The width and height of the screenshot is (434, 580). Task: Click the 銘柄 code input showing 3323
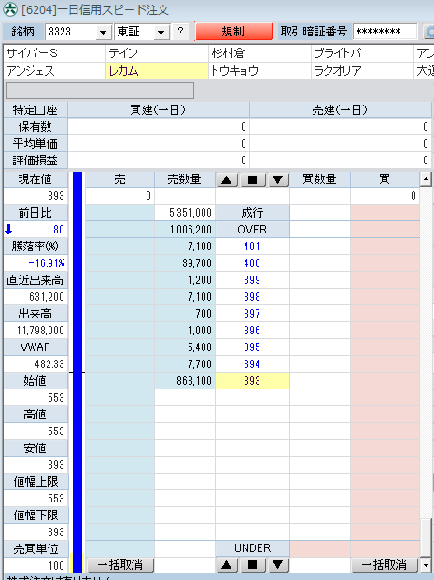[x=71, y=32]
